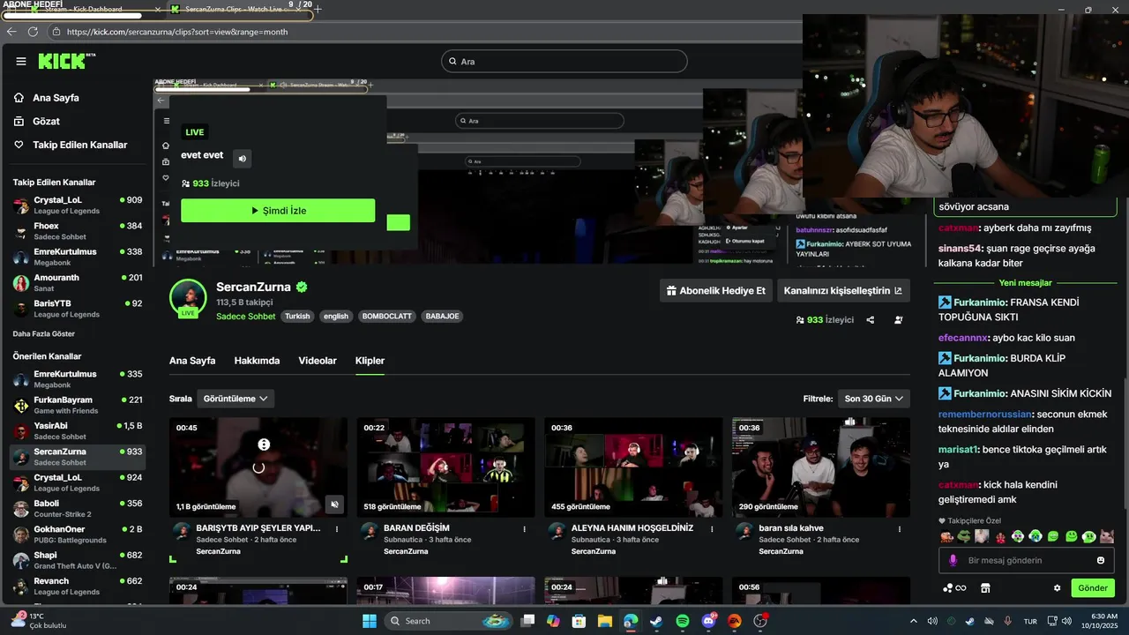Switch TUR keyboard language
1129x635 pixels.
click(x=1029, y=621)
